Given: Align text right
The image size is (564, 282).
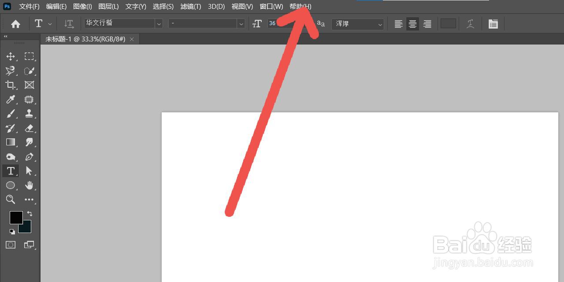Looking at the screenshot, I should pos(427,24).
